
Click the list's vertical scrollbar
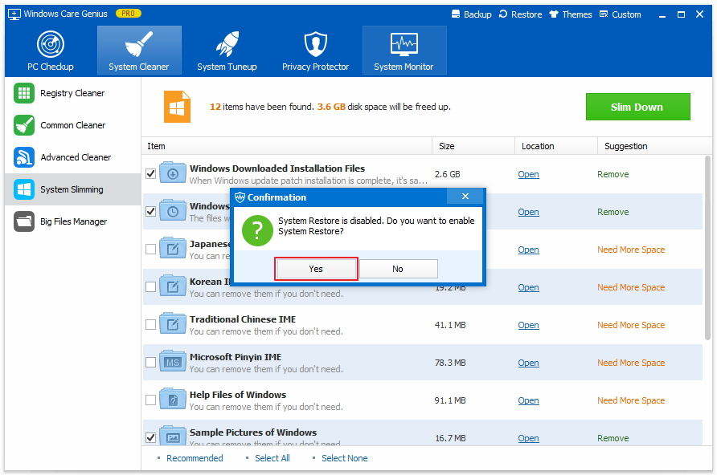click(x=708, y=247)
